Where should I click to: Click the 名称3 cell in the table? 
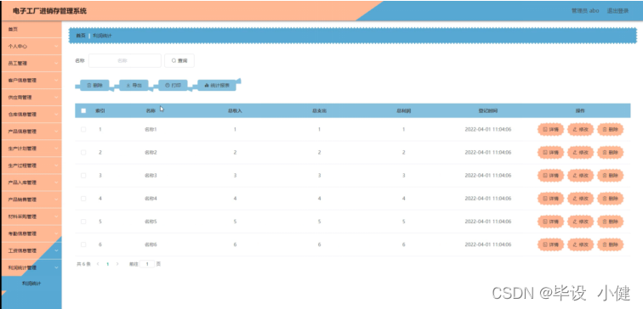tap(151, 175)
